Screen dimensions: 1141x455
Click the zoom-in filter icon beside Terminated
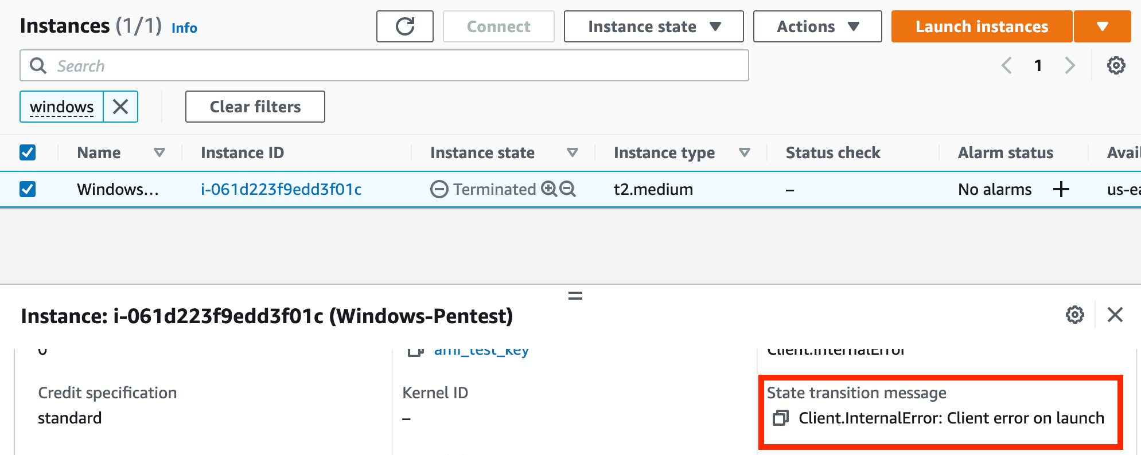coord(549,189)
